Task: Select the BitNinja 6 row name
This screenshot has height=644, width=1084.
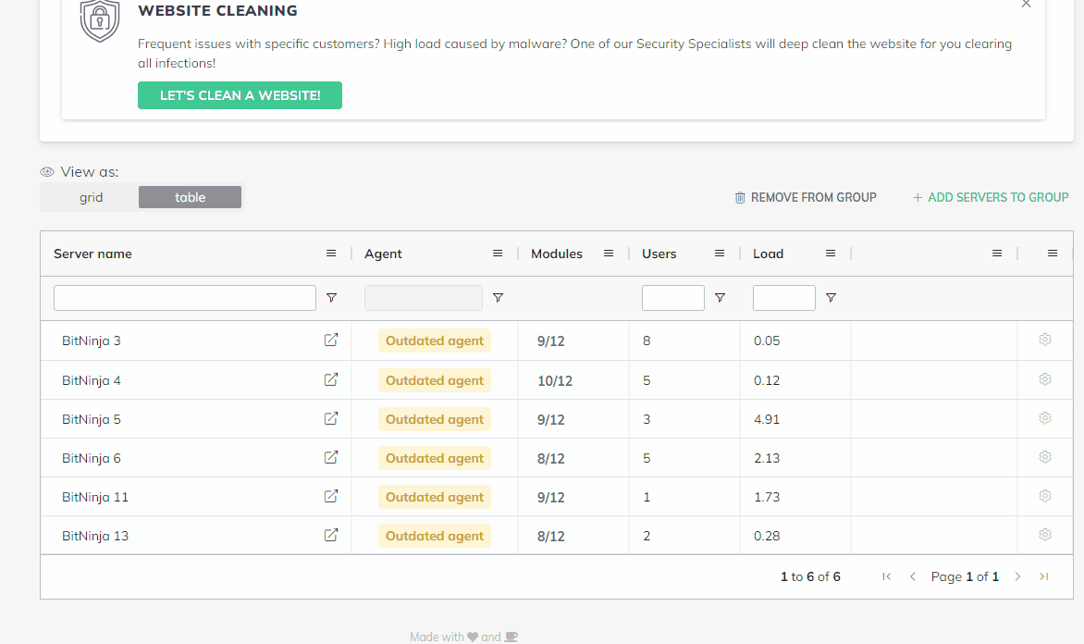Action: click(x=92, y=458)
